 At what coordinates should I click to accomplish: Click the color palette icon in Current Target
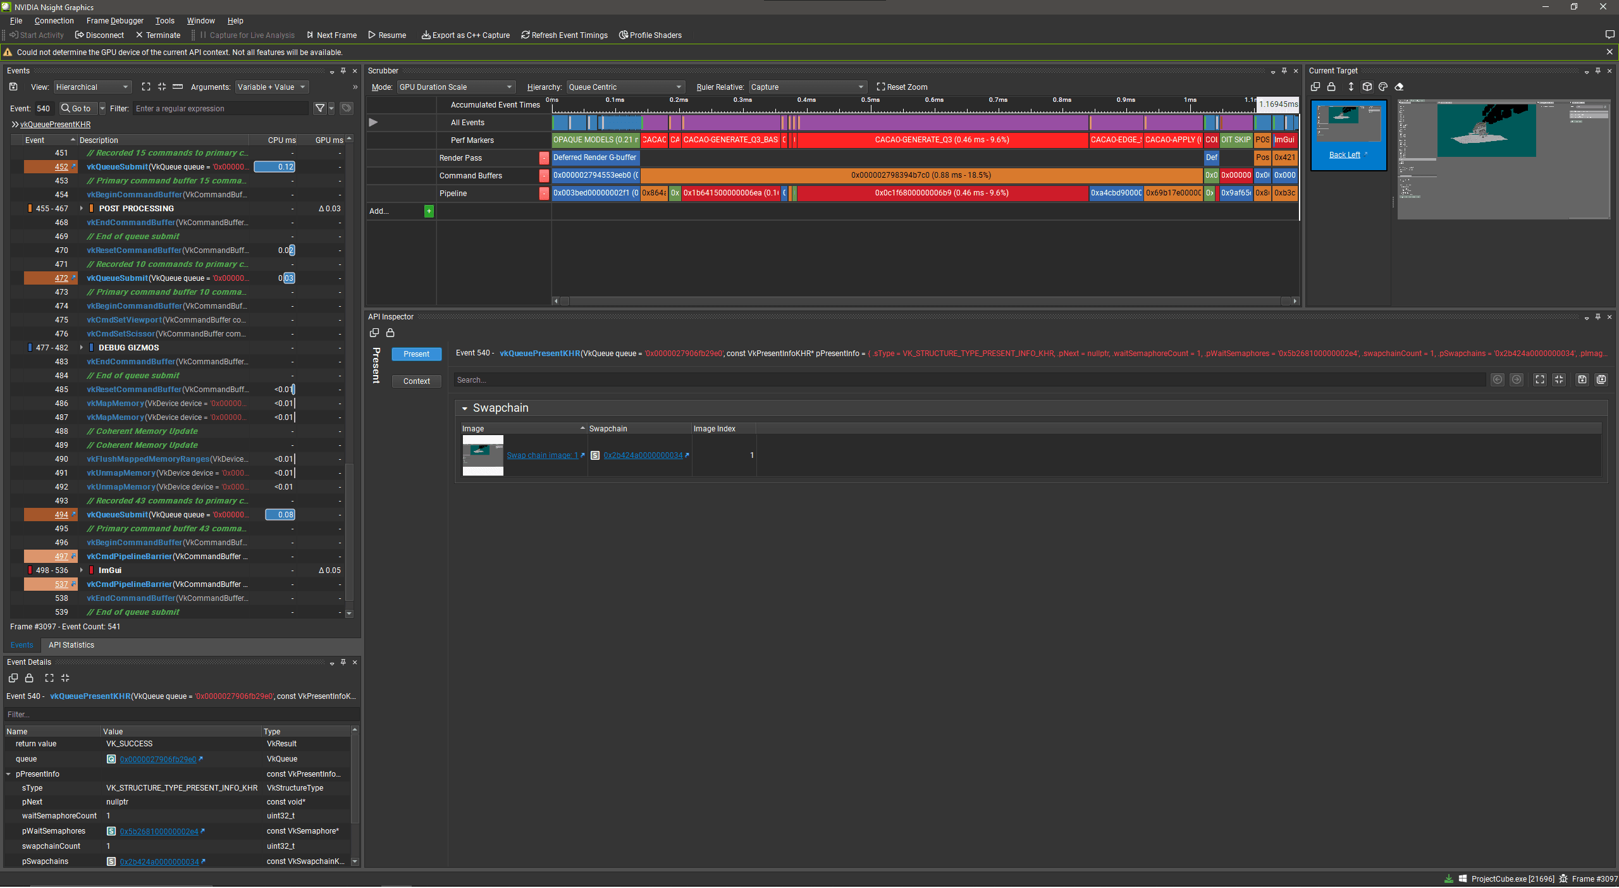[x=1383, y=87]
